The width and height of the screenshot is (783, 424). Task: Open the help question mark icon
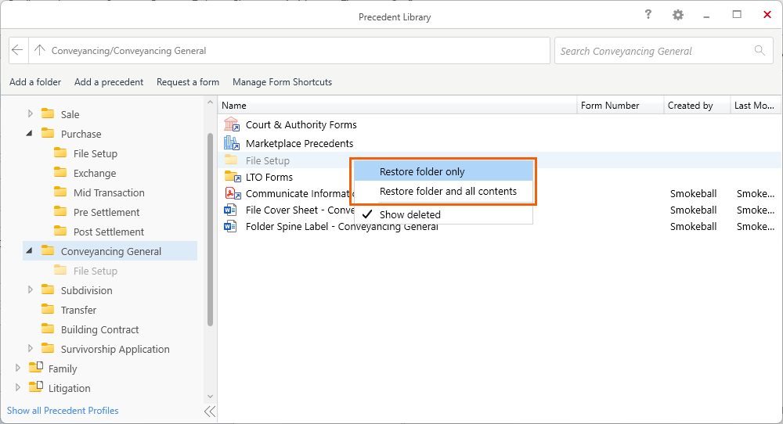click(648, 15)
